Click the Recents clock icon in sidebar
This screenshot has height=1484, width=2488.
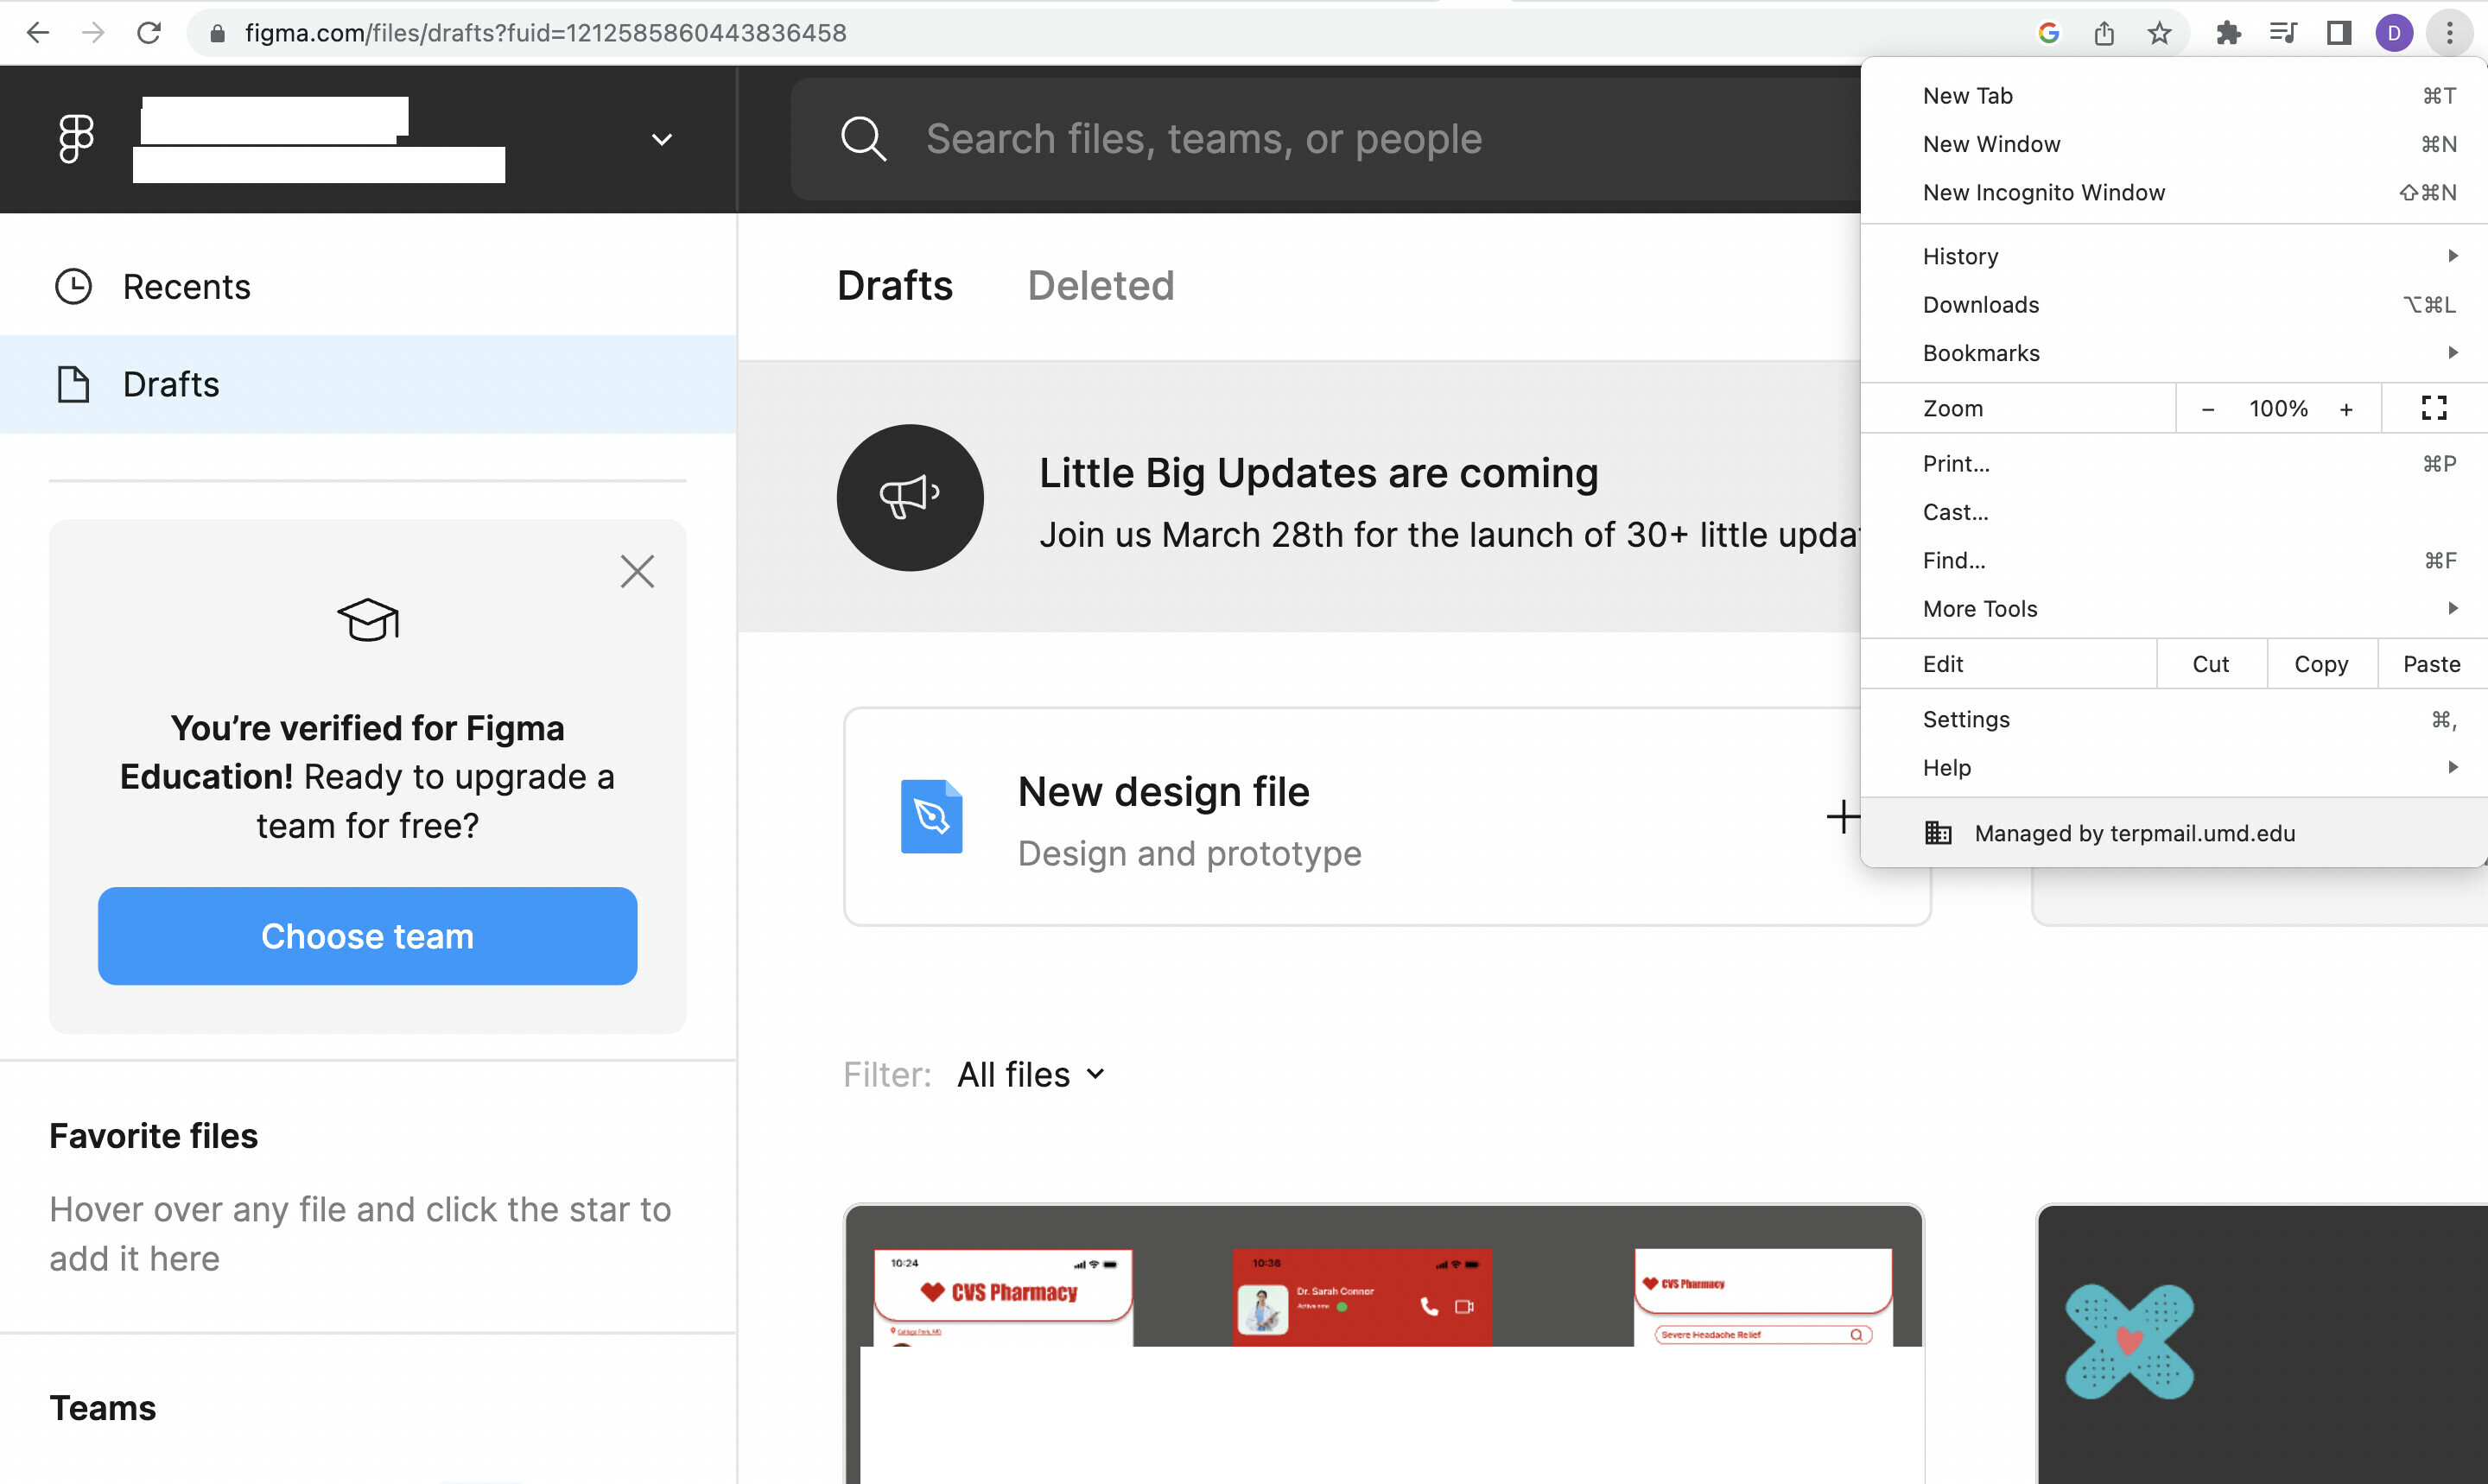pos(73,284)
